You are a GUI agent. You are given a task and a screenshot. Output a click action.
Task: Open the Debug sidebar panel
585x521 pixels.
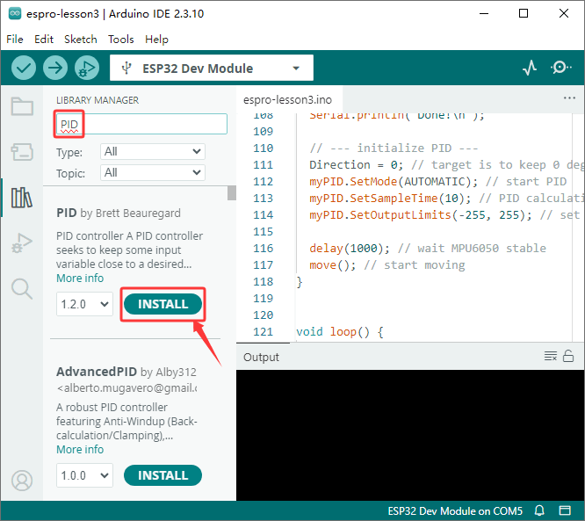pyautogui.click(x=22, y=243)
